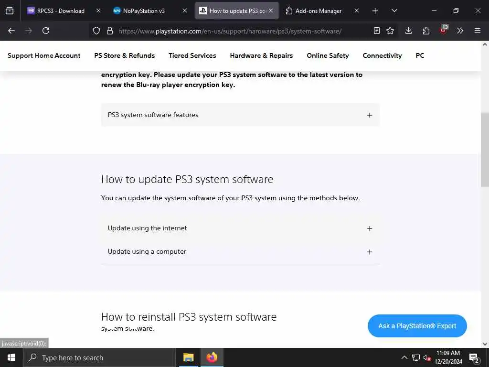The image size is (489, 367).
Task: Open the downloads panel
Action: (x=409, y=31)
